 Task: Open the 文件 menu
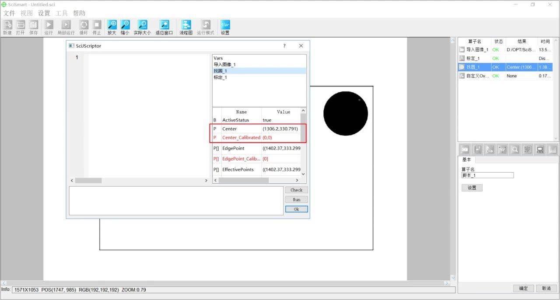pos(9,13)
